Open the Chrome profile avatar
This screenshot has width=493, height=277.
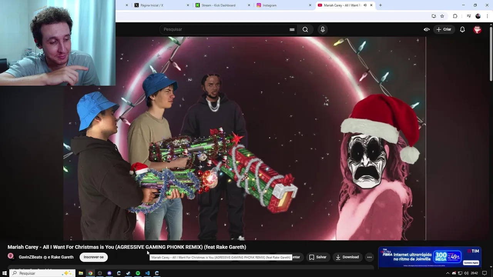478,16
